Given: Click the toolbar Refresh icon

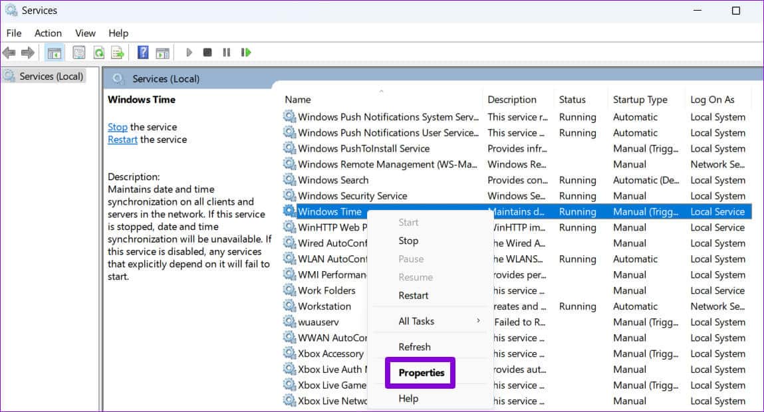Looking at the screenshot, I should [99, 52].
